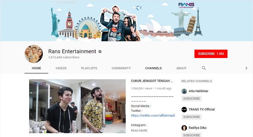Open the VIDEOS tab
253x137 pixels.
pyautogui.click(x=61, y=68)
